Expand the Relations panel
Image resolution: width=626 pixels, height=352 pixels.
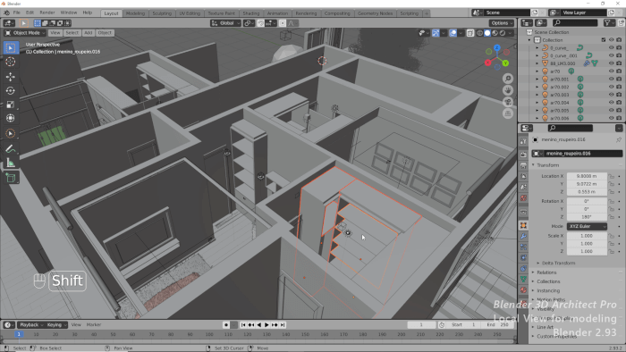pyautogui.click(x=546, y=272)
